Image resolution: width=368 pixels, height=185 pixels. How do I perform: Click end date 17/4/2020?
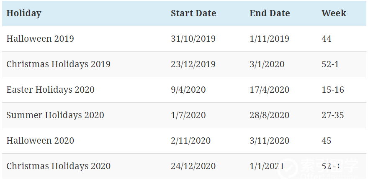[x=270, y=90]
